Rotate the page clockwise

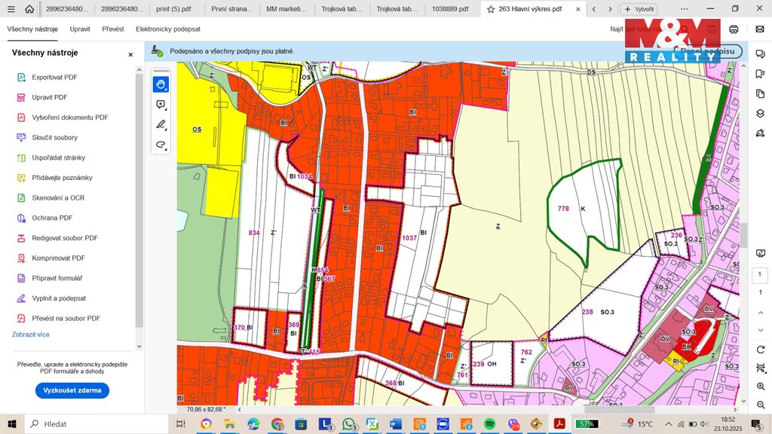(x=760, y=350)
